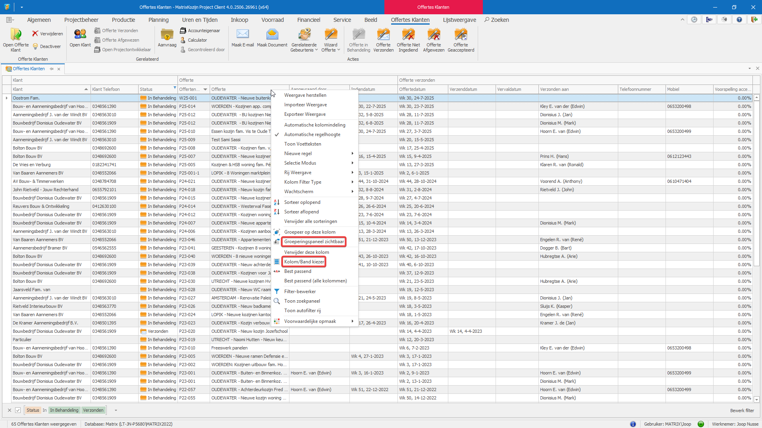Click Verwijderen to delete the quote
The image size is (762, 428).
tap(48, 34)
